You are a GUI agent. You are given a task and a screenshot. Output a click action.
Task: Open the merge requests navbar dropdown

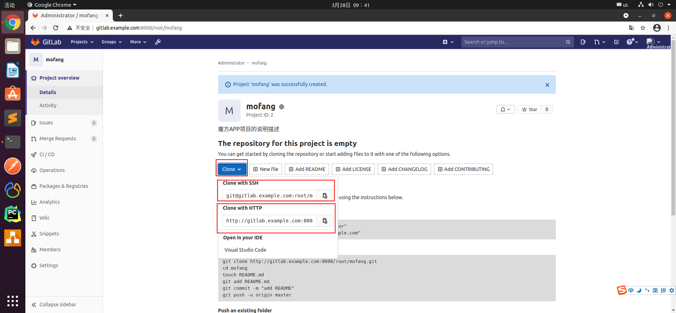[600, 42]
